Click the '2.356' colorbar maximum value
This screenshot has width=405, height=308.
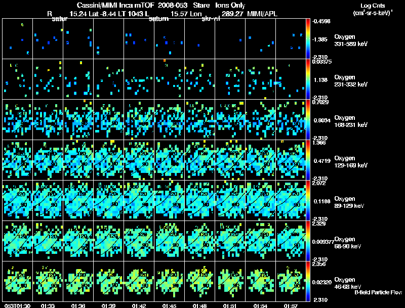(x=319, y=264)
